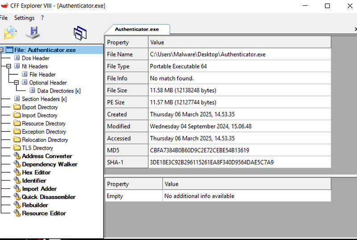The width and height of the screenshot is (357, 240).
Task: Open the cascaded windows toolbar icon
Action: [80, 33]
